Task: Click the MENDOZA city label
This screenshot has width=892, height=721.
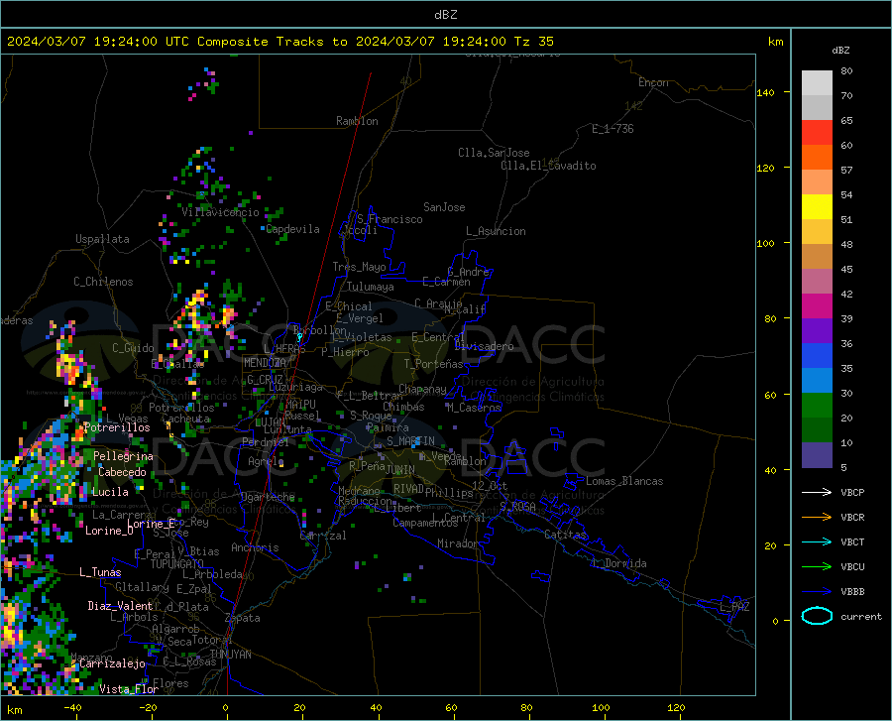Action: point(265,363)
